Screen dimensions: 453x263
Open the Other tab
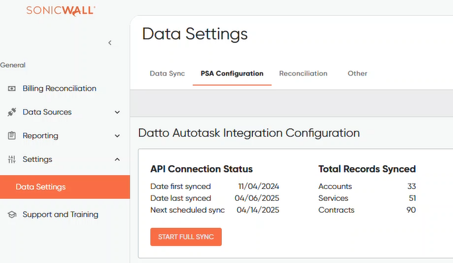(x=358, y=73)
